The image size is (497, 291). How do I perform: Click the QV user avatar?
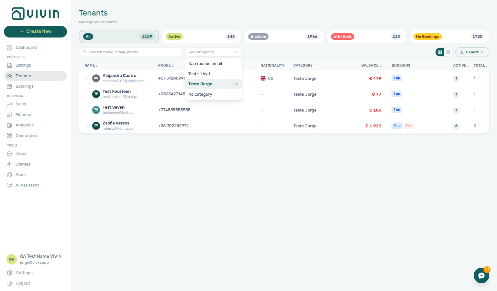(x=12, y=259)
